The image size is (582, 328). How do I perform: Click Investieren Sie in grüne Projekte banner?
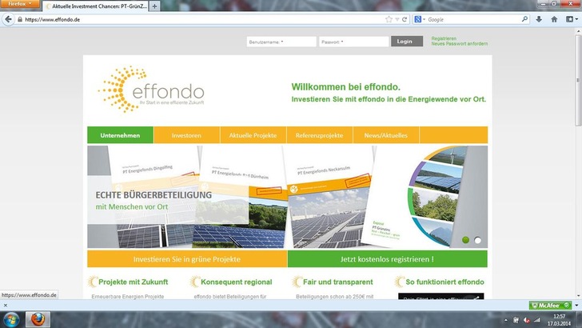point(187,259)
